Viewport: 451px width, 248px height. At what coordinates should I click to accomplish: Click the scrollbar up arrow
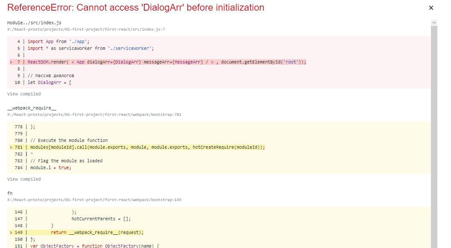click(x=434, y=23)
